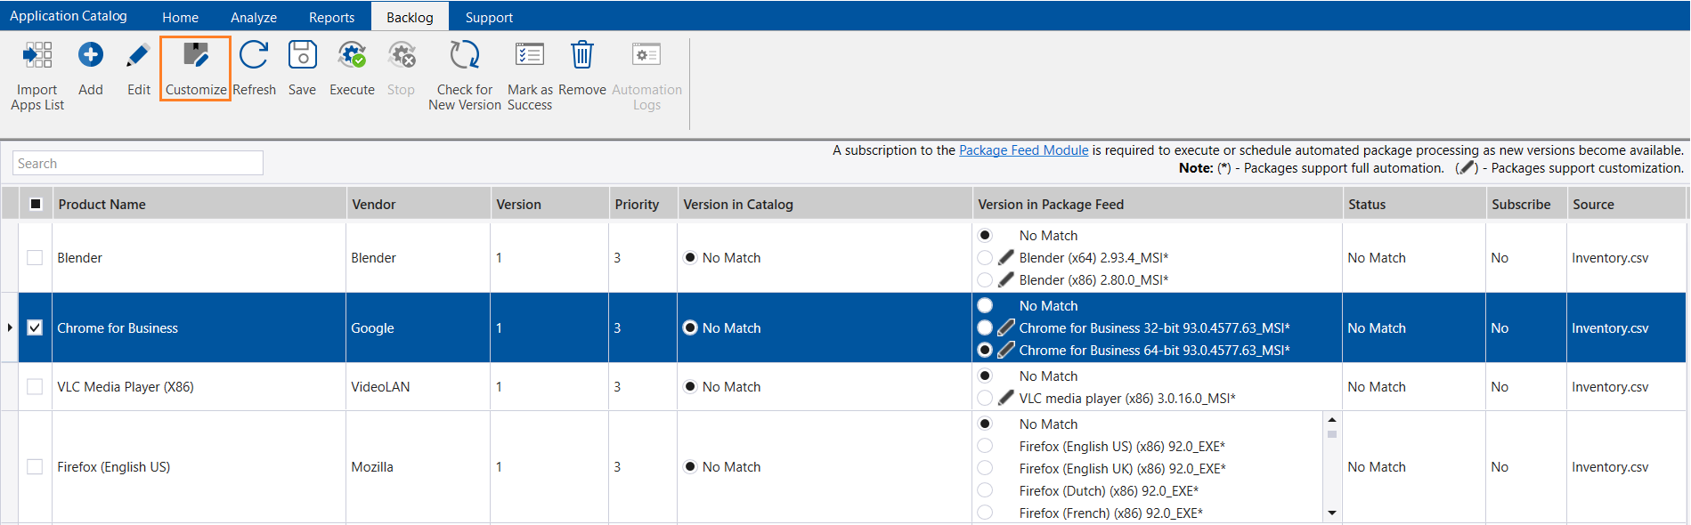
Task: Sort by Product Name column header
Action: click(x=199, y=204)
